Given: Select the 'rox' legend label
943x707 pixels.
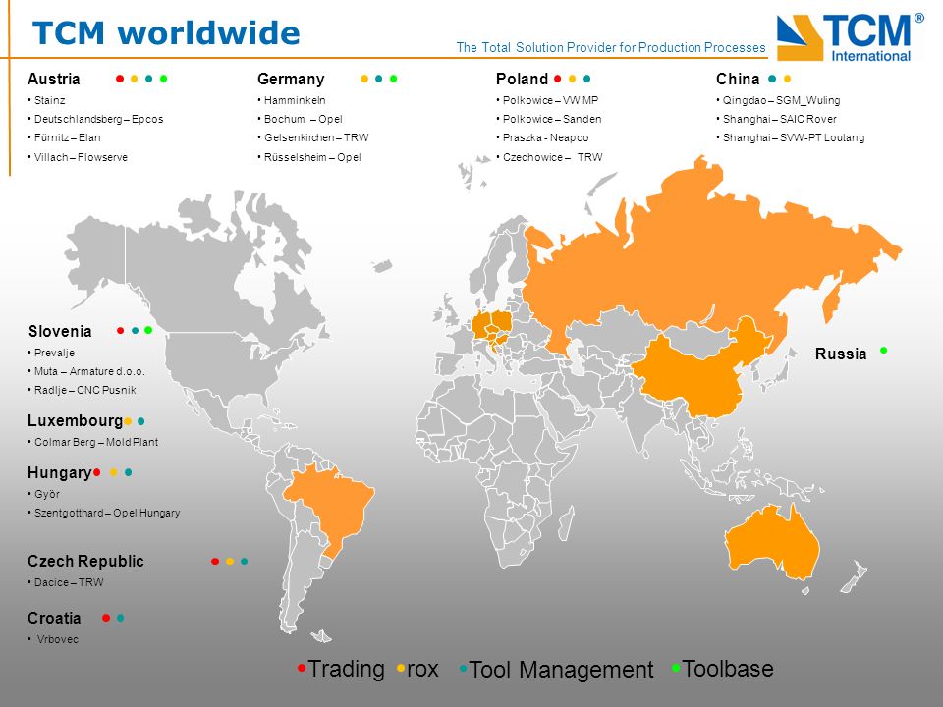Looking at the screenshot, I should (x=422, y=669).
